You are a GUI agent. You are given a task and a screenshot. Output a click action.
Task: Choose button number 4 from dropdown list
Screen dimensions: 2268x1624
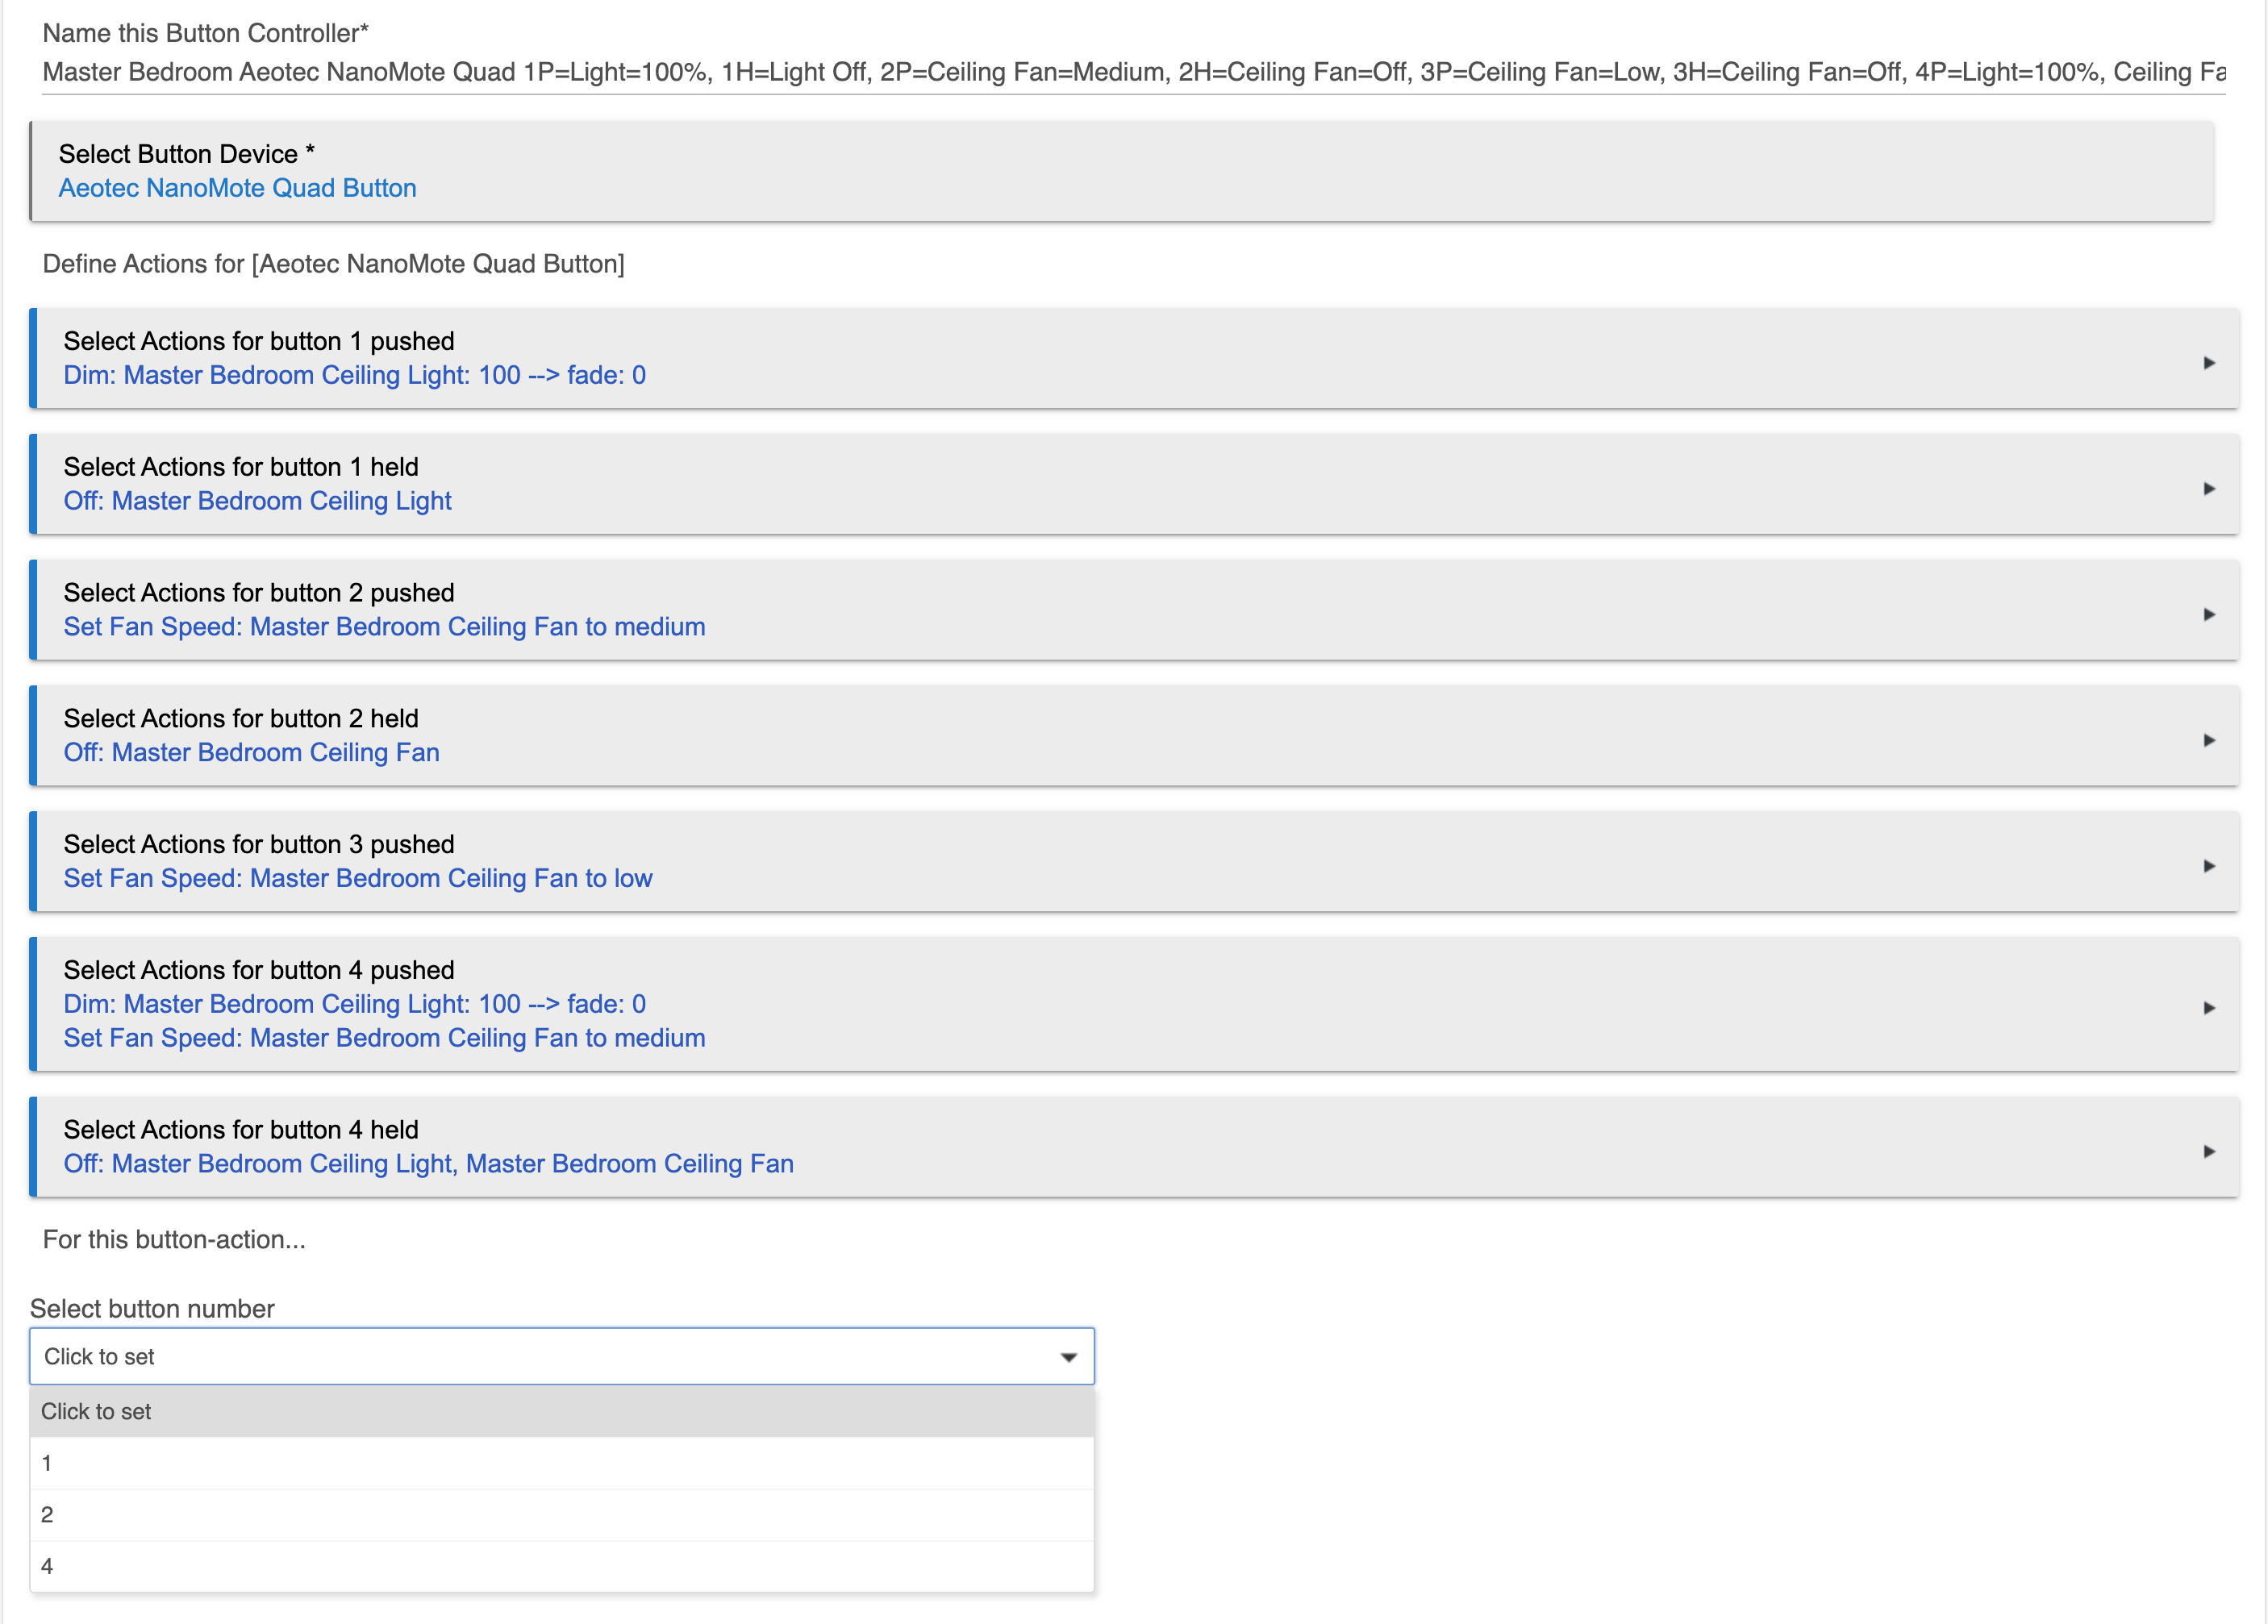click(562, 1567)
